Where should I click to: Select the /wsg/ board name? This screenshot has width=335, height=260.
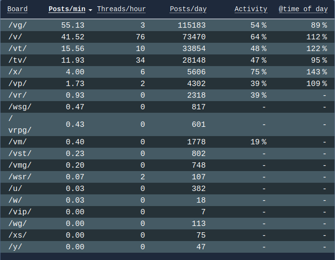20,107
